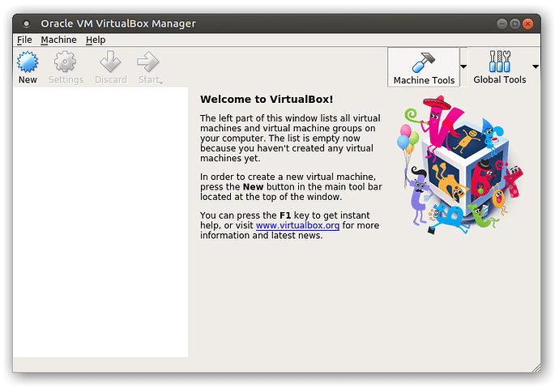
Task: Open the Help menu
Action: click(95, 40)
